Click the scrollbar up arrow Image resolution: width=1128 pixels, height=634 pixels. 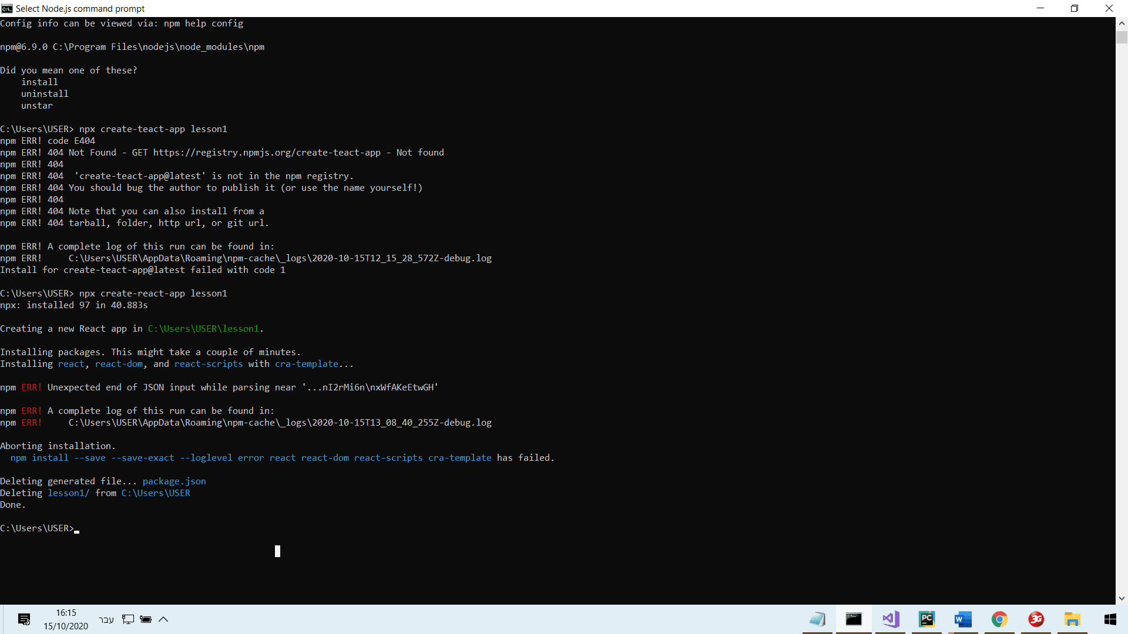coord(1122,23)
